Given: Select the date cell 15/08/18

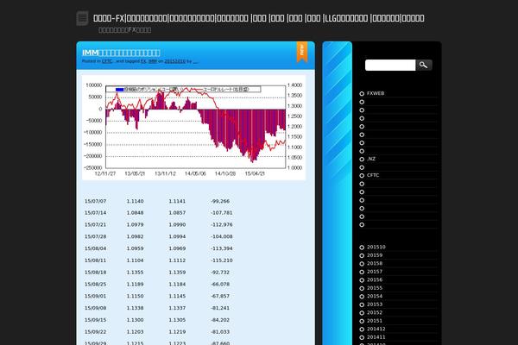Looking at the screenshot, I should click(95, 273).
